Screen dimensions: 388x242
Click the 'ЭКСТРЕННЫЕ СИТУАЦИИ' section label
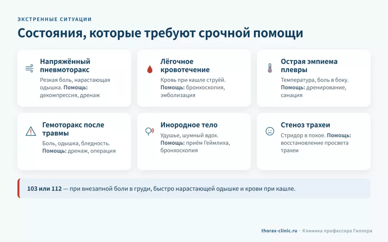[55, 19]
